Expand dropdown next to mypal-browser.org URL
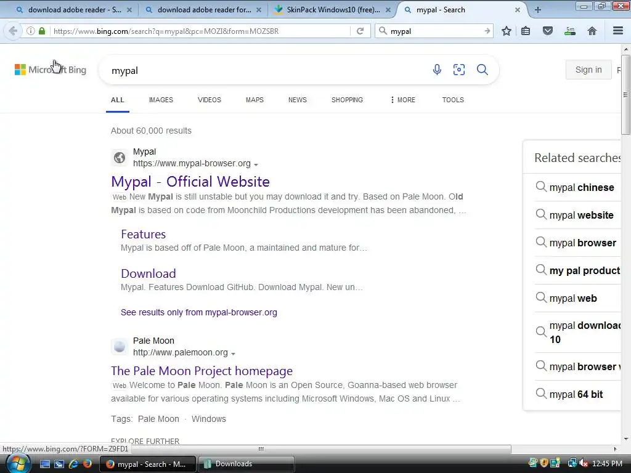 tap(256, 164)
